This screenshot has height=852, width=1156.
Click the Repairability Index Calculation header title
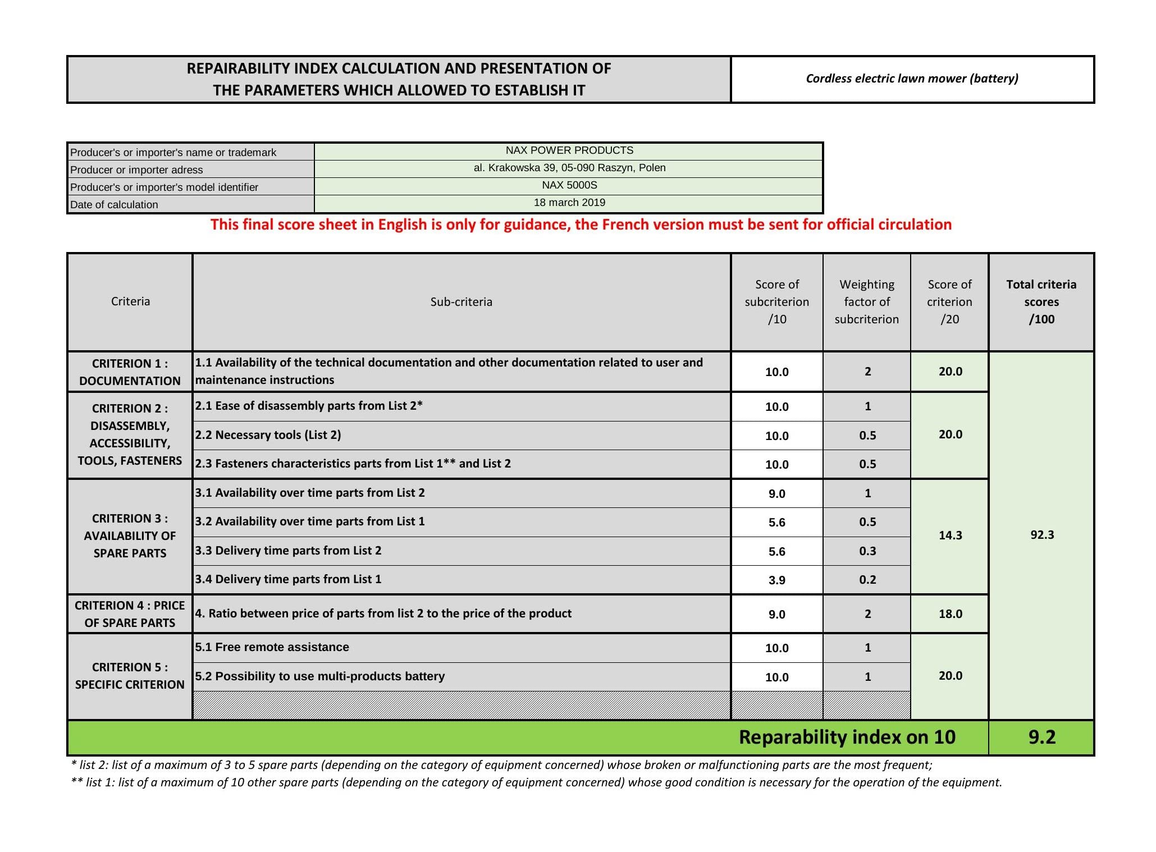pos(399,79)
